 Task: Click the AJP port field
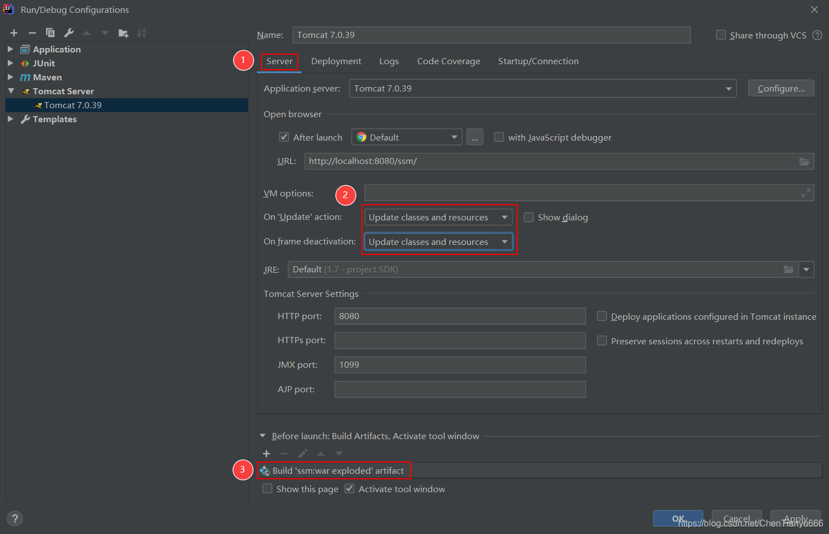point(460,389)
